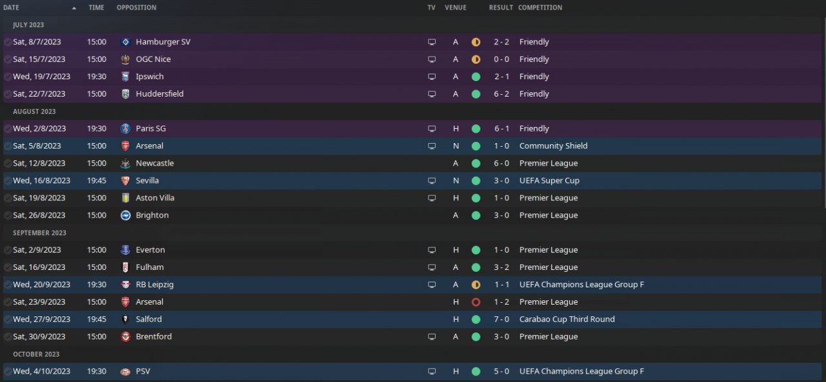Click the Salford club badge
826x382 pixels.
125,320
